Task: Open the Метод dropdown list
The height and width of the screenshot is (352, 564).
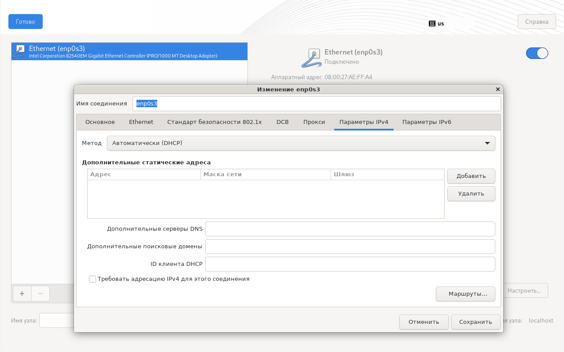Action: [x=301, y=143]
